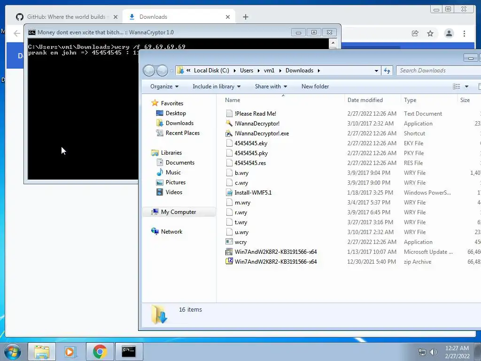Image resolution: width=481 pixels, height=361 pixels.
Task: Launch Windows Media Player from taskbar
Action: click(70, 352)
